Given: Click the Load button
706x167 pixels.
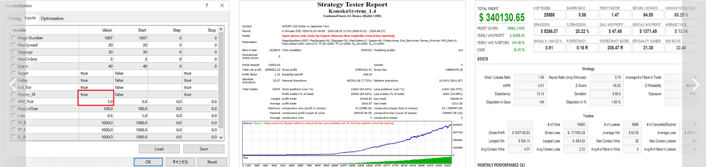Looking at the screenshot, I should tap(159, 149).
